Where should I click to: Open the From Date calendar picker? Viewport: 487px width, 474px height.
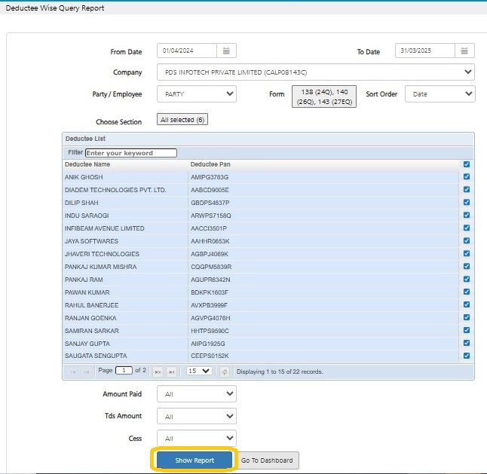(x=226, y=51)
